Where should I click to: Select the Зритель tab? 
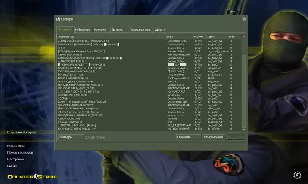[117, 30]
